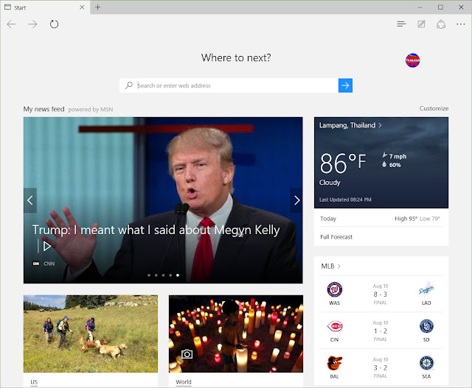472x388 pixels.
Task: Click the Dodgers logo
Action: click(426, 290)
